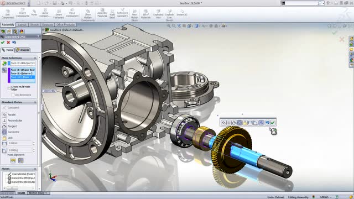Collapse the Mates list section
The image size is (354, 199).
pos(35,169)
